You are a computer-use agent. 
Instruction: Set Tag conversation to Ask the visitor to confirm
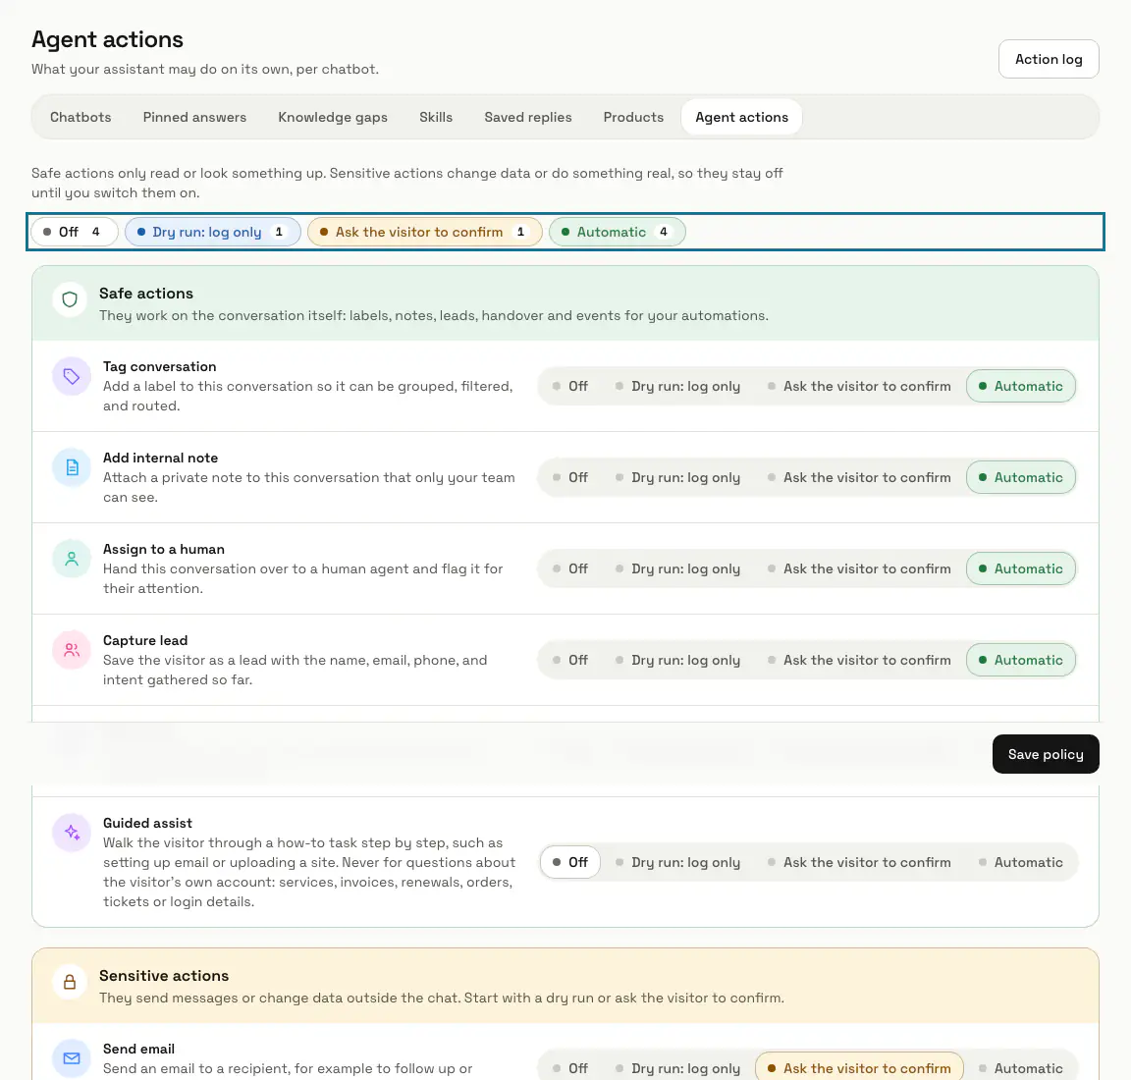click(860, 386)
